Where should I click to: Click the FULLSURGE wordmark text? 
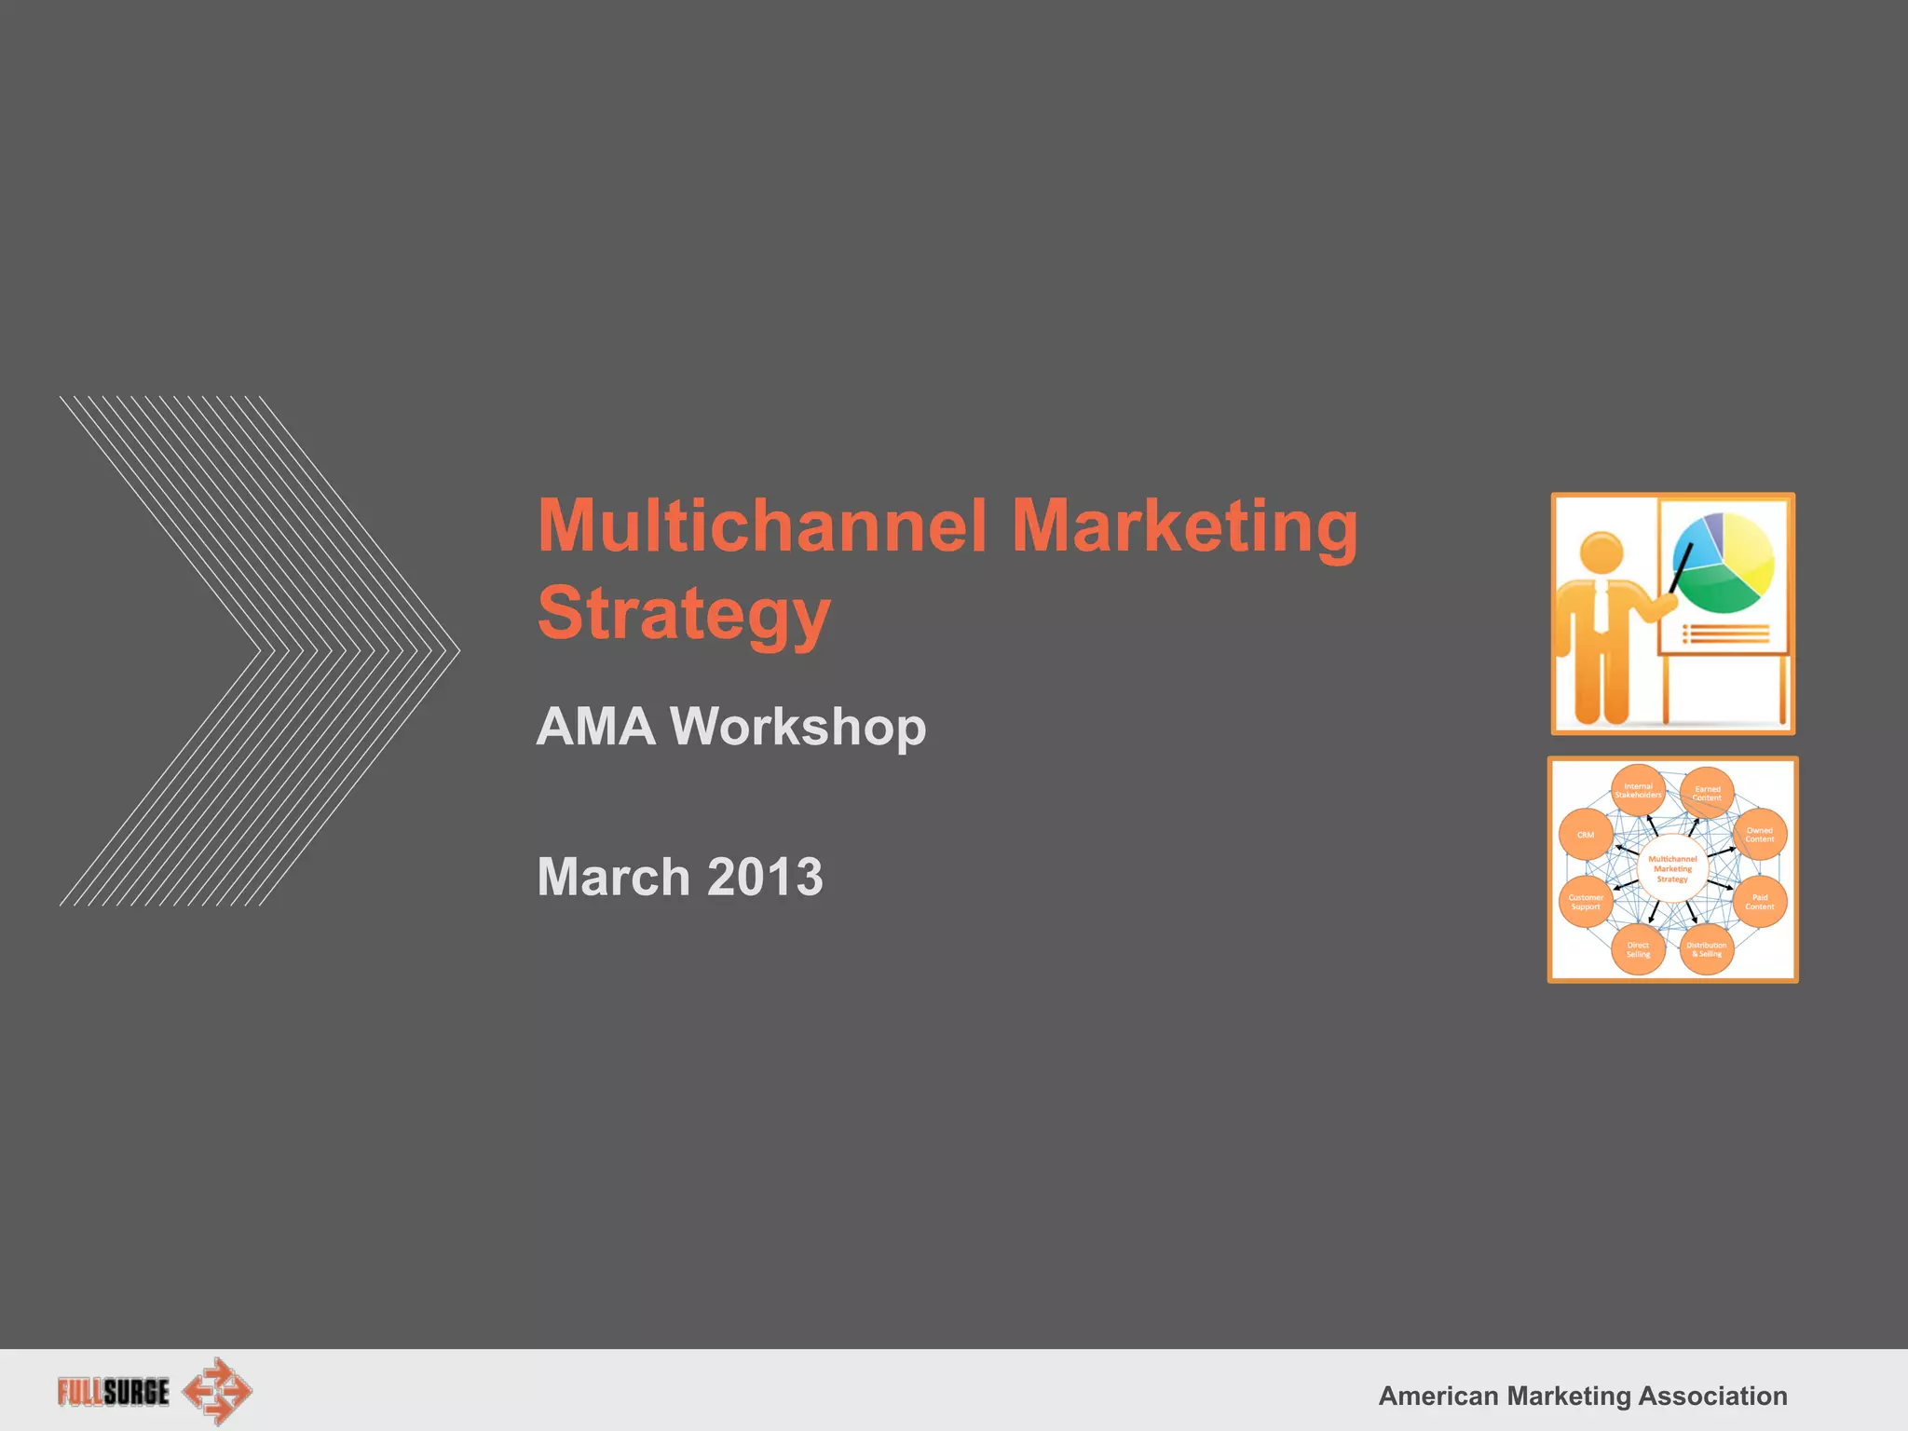(x=114, y=1392)
